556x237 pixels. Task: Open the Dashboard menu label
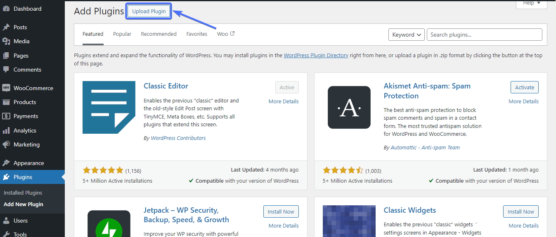28,9
